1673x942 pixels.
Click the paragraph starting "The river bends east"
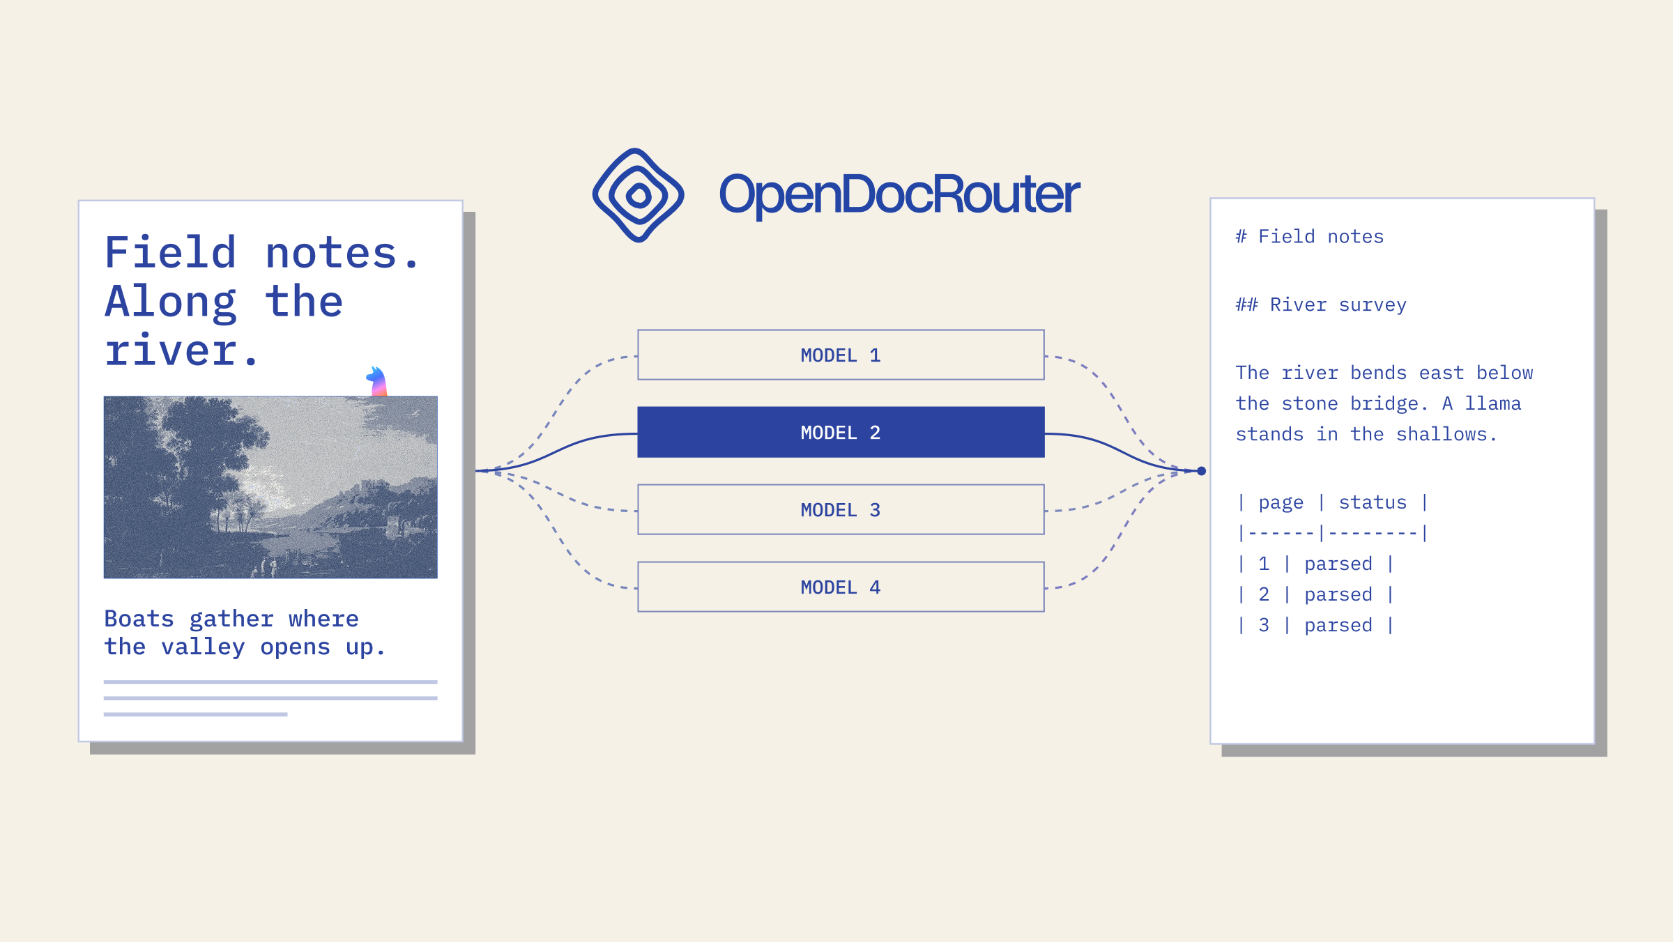point(1384,403)
